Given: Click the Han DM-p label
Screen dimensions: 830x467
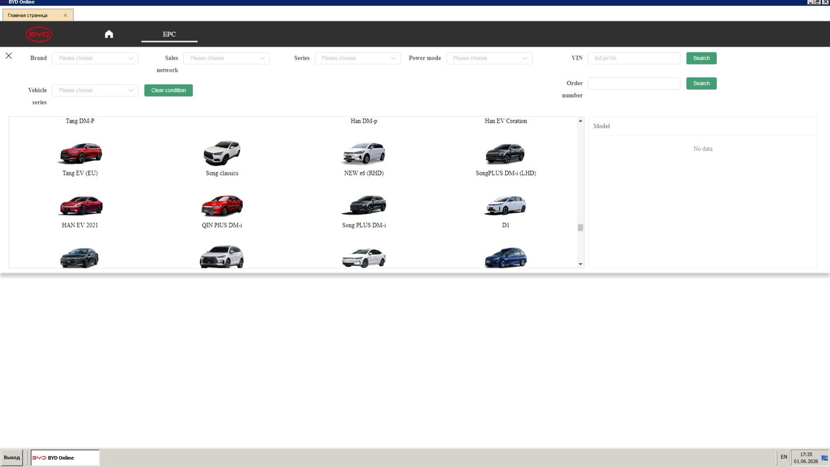Looking at the screenshot, I should (x=364, y=121).
